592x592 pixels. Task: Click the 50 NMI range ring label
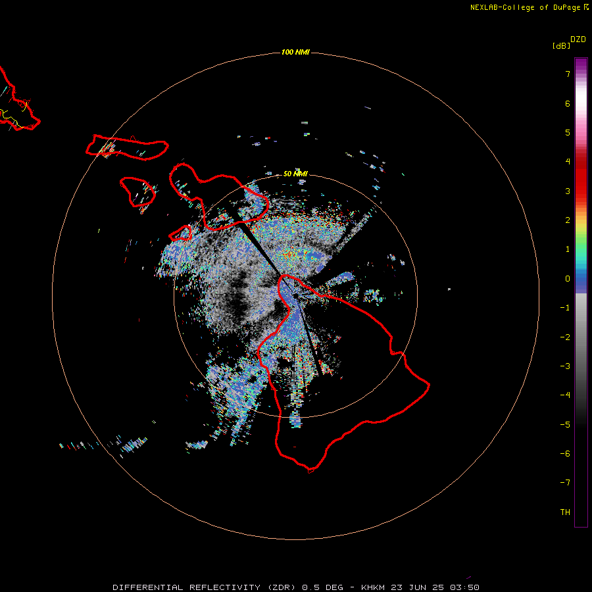point(295,174)
